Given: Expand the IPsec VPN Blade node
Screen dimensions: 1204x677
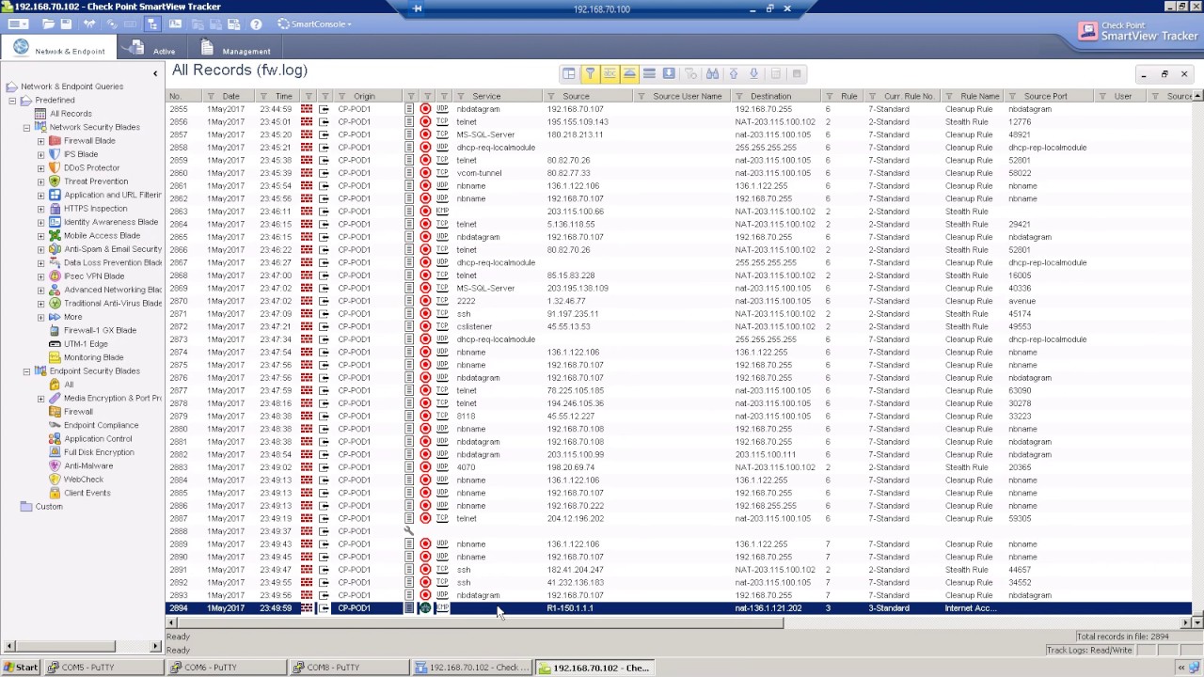Looking at the screenshot, I should click(x=40, y=276).
